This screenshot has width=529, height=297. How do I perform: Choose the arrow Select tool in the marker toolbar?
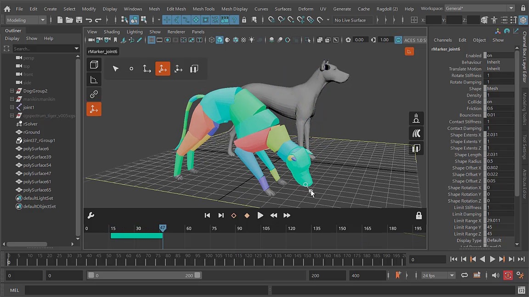[x=116, y=69]
